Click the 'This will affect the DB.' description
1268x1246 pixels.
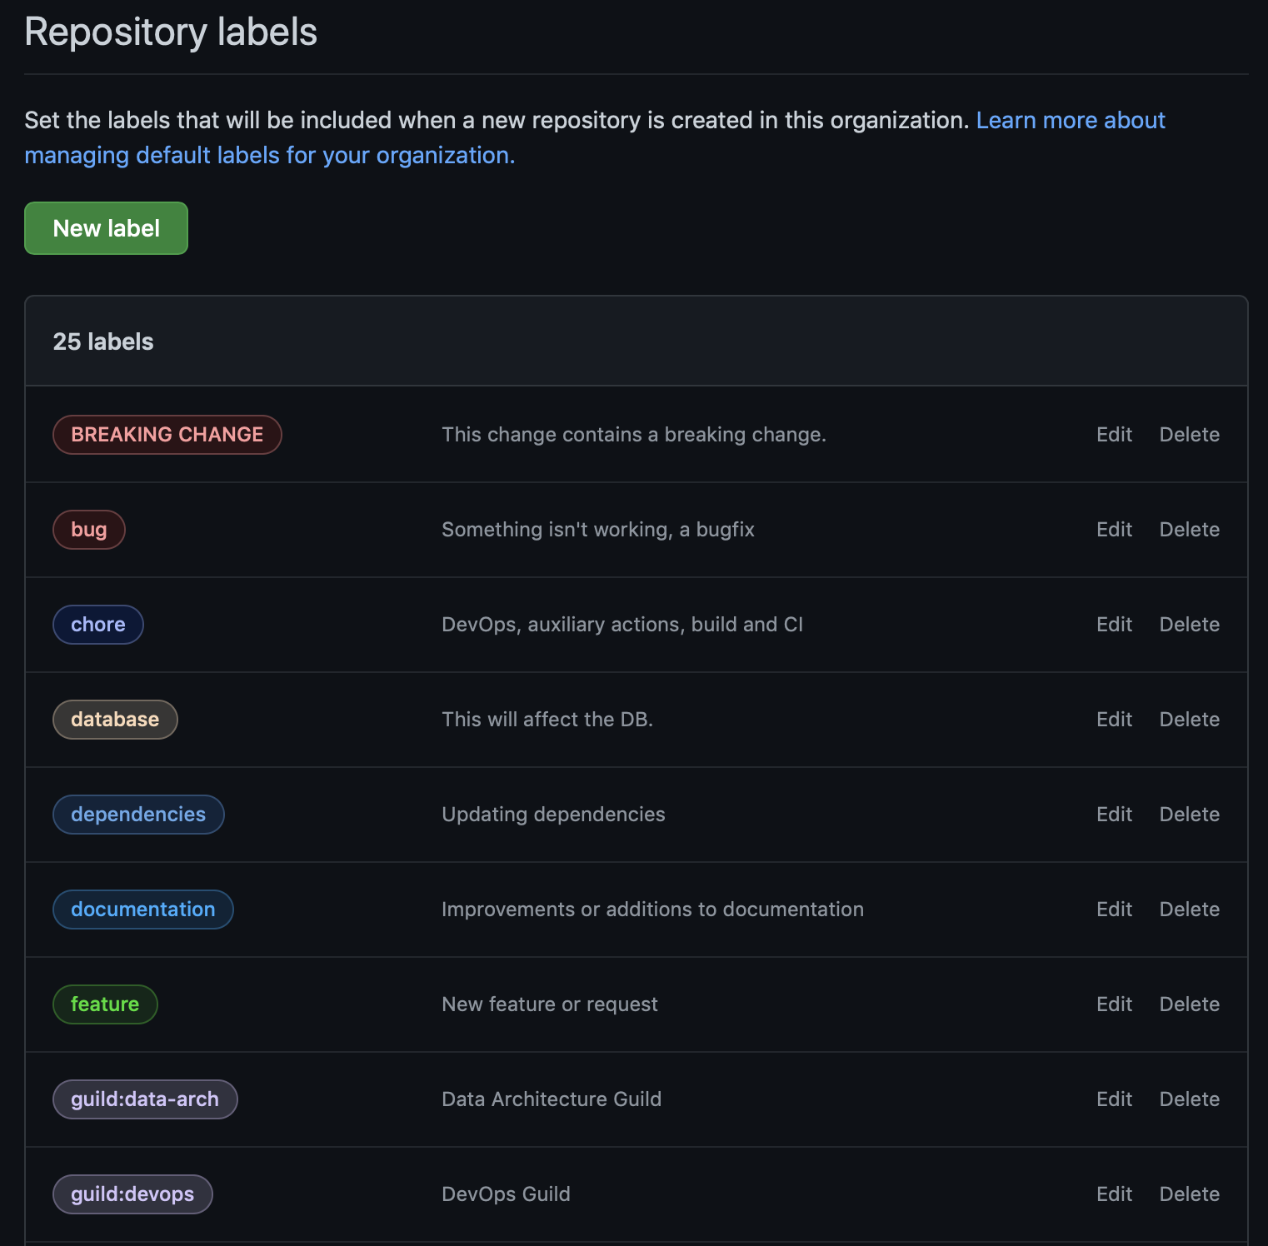click(547, 720)
